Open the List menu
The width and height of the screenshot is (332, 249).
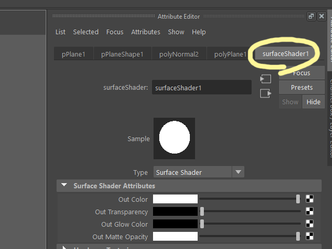60,32
